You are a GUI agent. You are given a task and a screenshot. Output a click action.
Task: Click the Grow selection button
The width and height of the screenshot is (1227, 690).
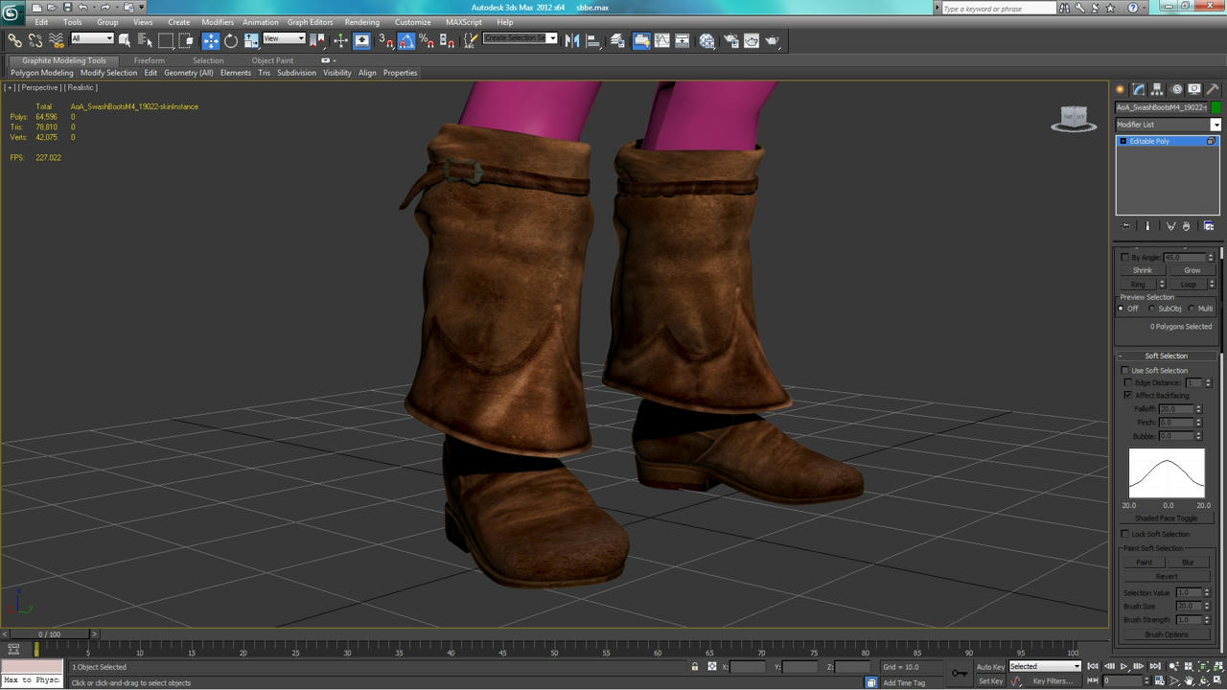(1192, 270)
